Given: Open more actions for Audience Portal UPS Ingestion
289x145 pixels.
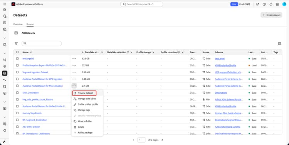Looking at the screenshot, I should point(74,79).
